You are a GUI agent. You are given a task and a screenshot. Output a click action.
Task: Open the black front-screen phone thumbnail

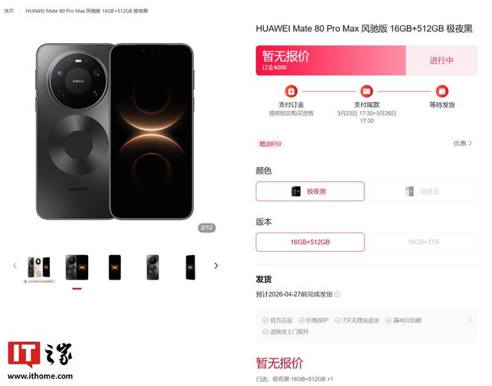pyautogui.click(x=115, y=266)
